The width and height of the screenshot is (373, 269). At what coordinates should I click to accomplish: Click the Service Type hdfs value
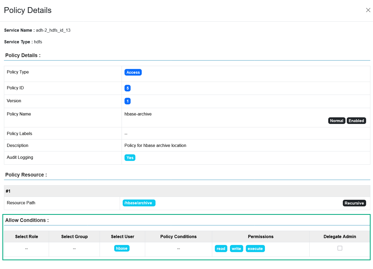(x=38, y=42)
